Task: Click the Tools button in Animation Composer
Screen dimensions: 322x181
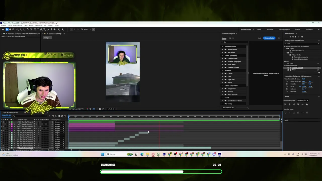Action: (259, 38)
